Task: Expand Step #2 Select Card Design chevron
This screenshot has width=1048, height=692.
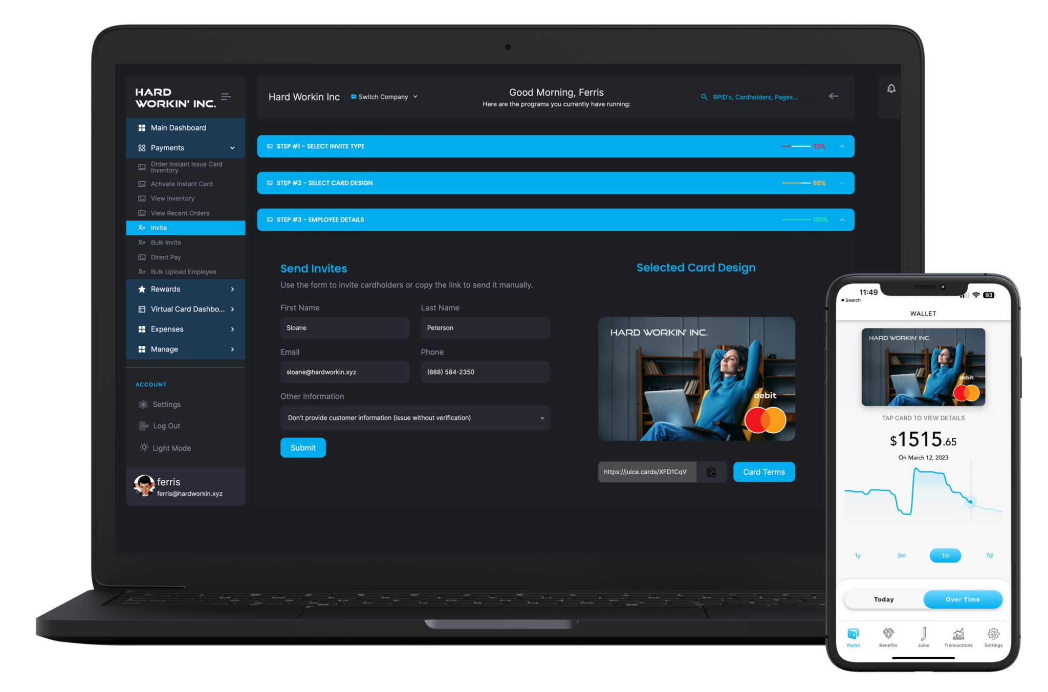Action: (x=842, y=183)
